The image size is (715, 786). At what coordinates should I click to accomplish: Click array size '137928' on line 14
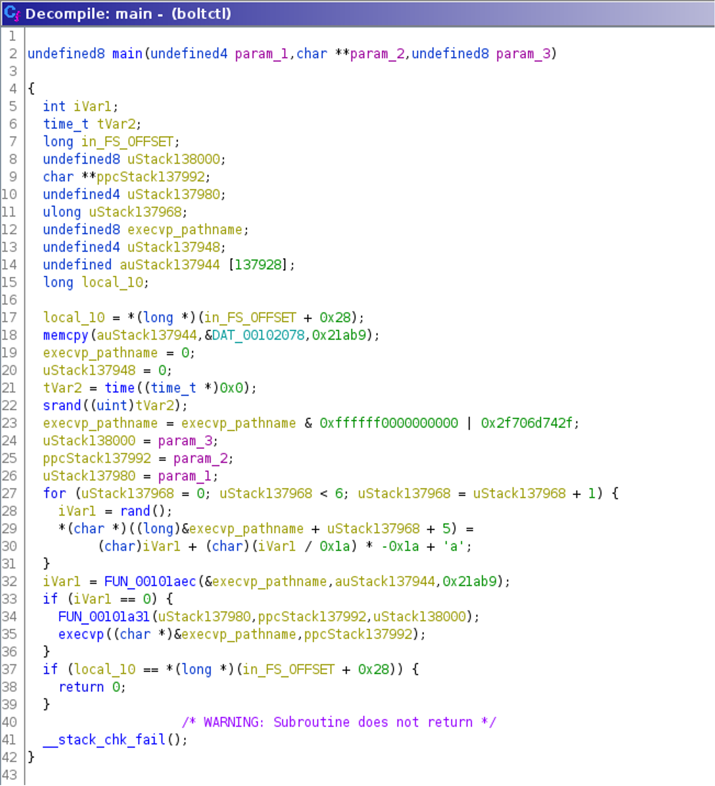click(x=258, y=265)
